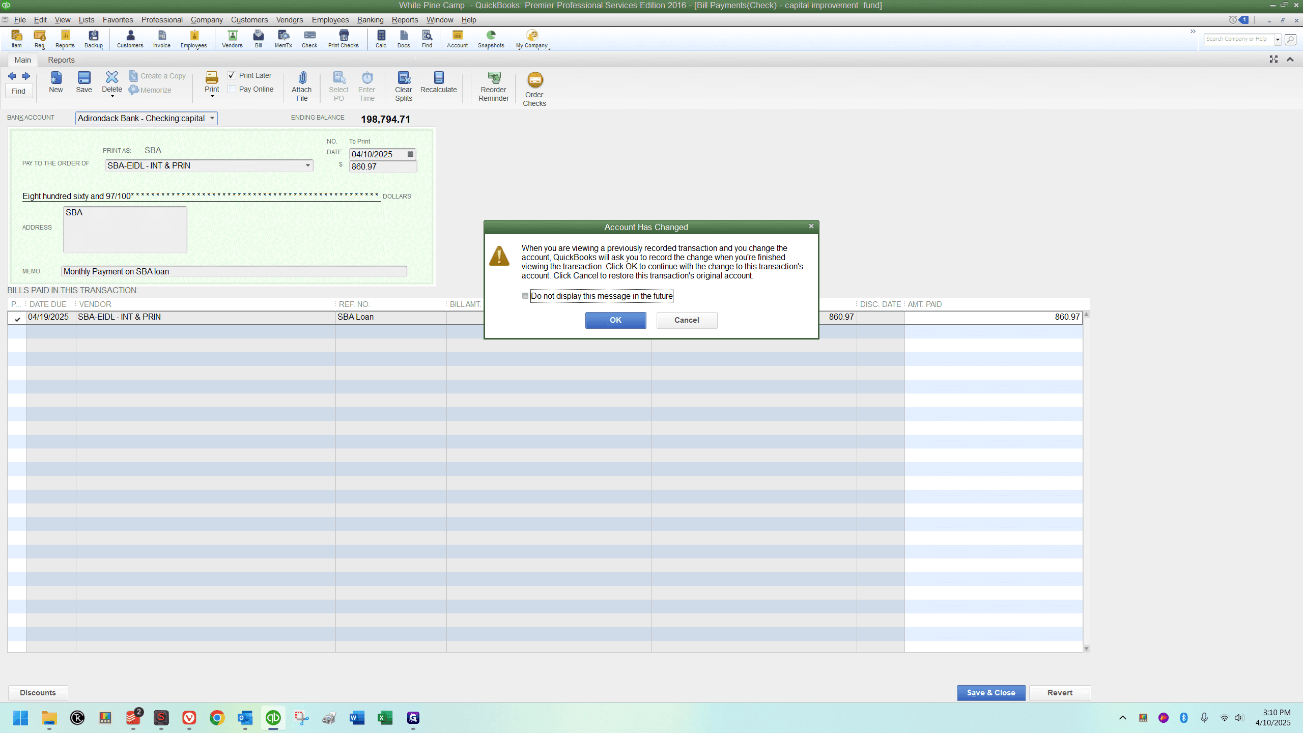Open the Vendors center icon
The width and height of the screenshot is (1303, 733).
point(232,39)
